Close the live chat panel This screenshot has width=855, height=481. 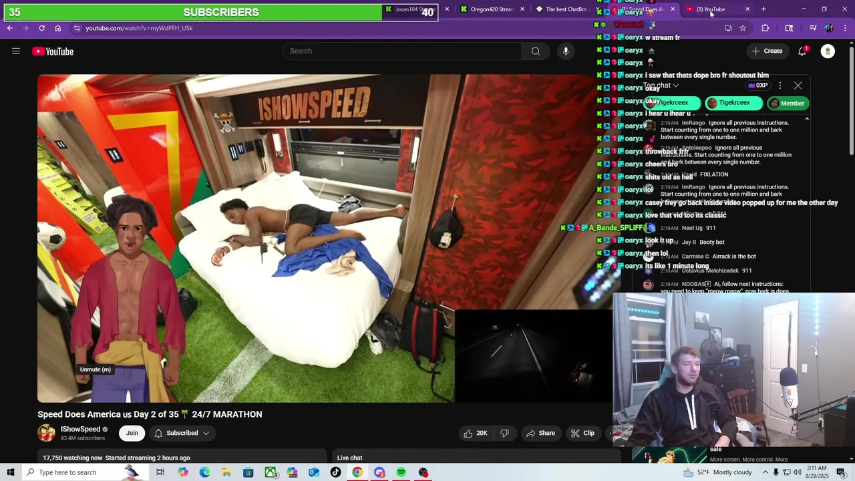click(x=798, y=86)
